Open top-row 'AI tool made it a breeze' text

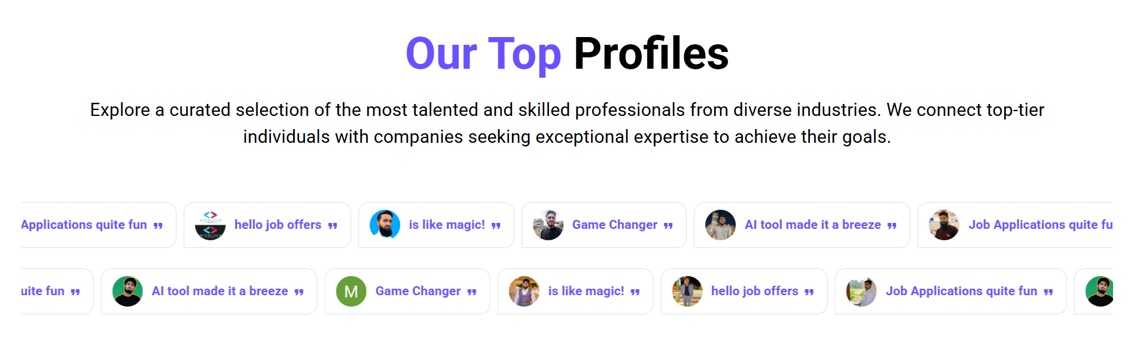pyautogui.click(x=813, y=225)
